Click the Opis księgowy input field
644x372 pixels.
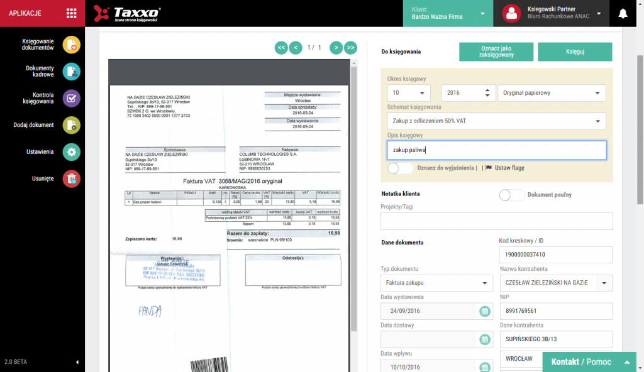497,150
